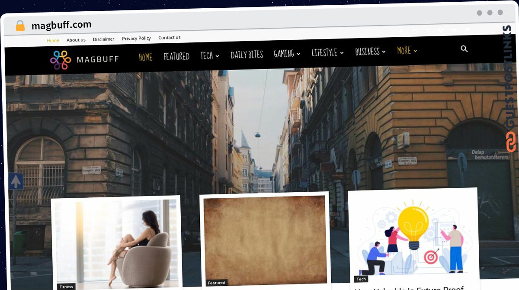The width and height of the screenshot is (519, 290).
Task: Open the Disclaimer link
Action: click(x=104, y=39)
